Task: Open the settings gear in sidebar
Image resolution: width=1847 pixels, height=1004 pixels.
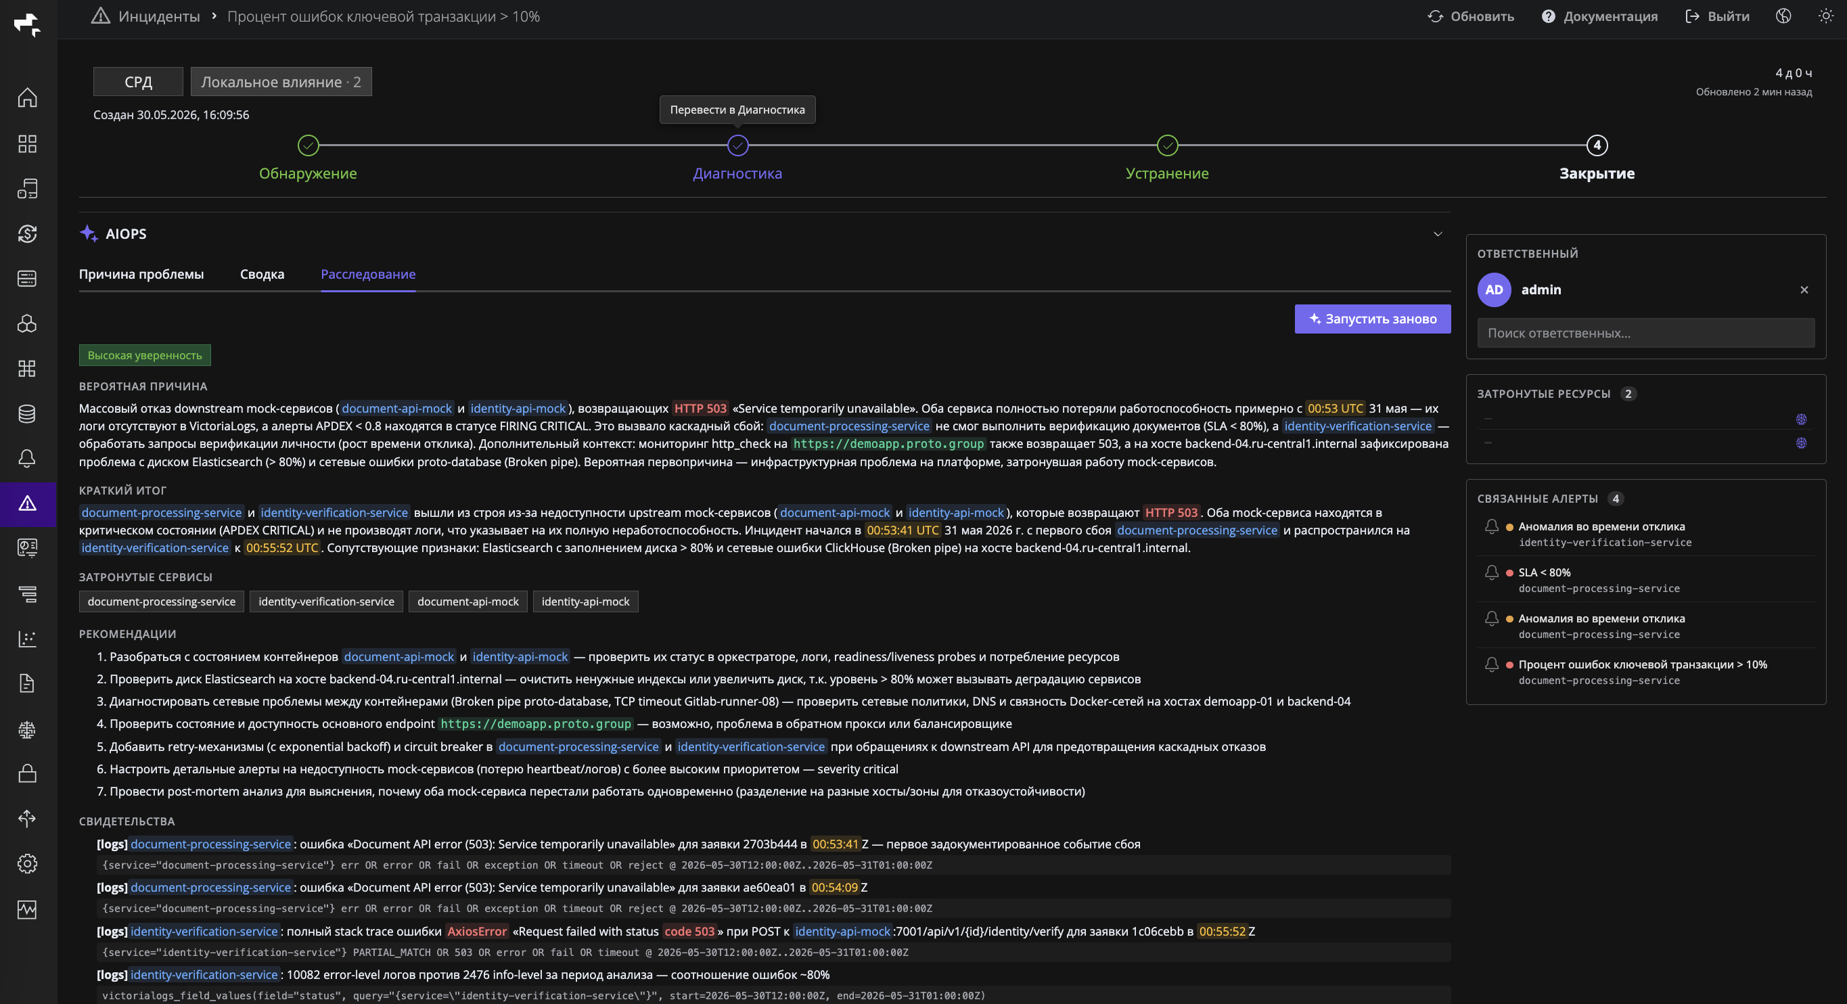Action: (x=27, y=863)
